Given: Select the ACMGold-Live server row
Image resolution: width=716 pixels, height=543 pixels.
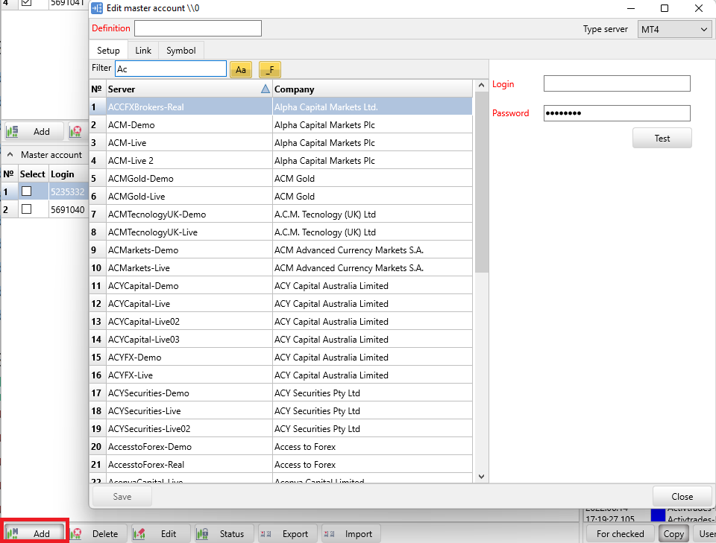Looking at the screenshot, I should 281,197.
